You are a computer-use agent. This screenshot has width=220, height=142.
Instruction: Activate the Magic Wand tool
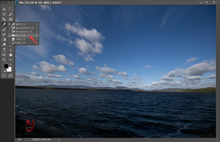[11, 14]
